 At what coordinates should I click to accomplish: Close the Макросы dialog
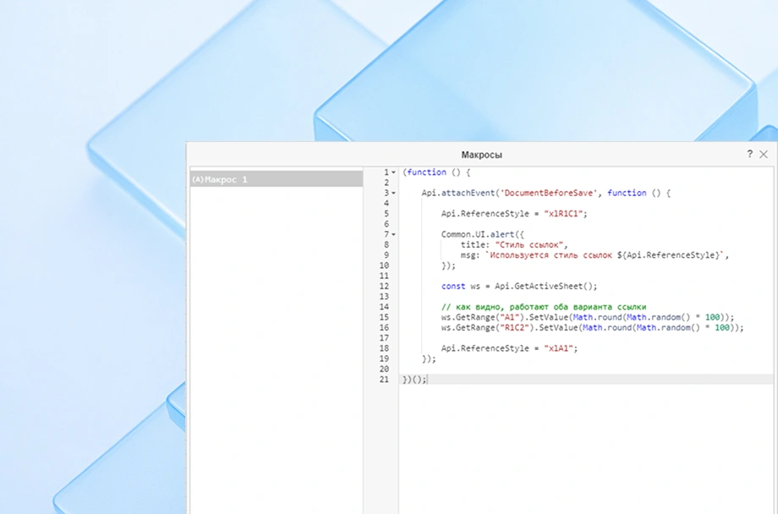point(764,155)
